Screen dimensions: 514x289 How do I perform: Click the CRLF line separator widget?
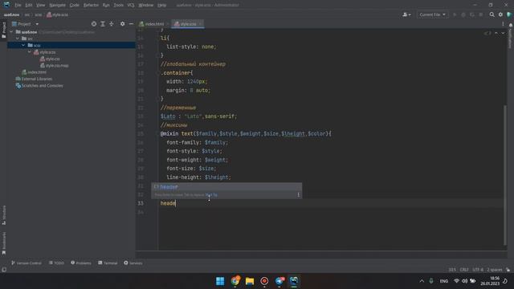tap(464, 270)
